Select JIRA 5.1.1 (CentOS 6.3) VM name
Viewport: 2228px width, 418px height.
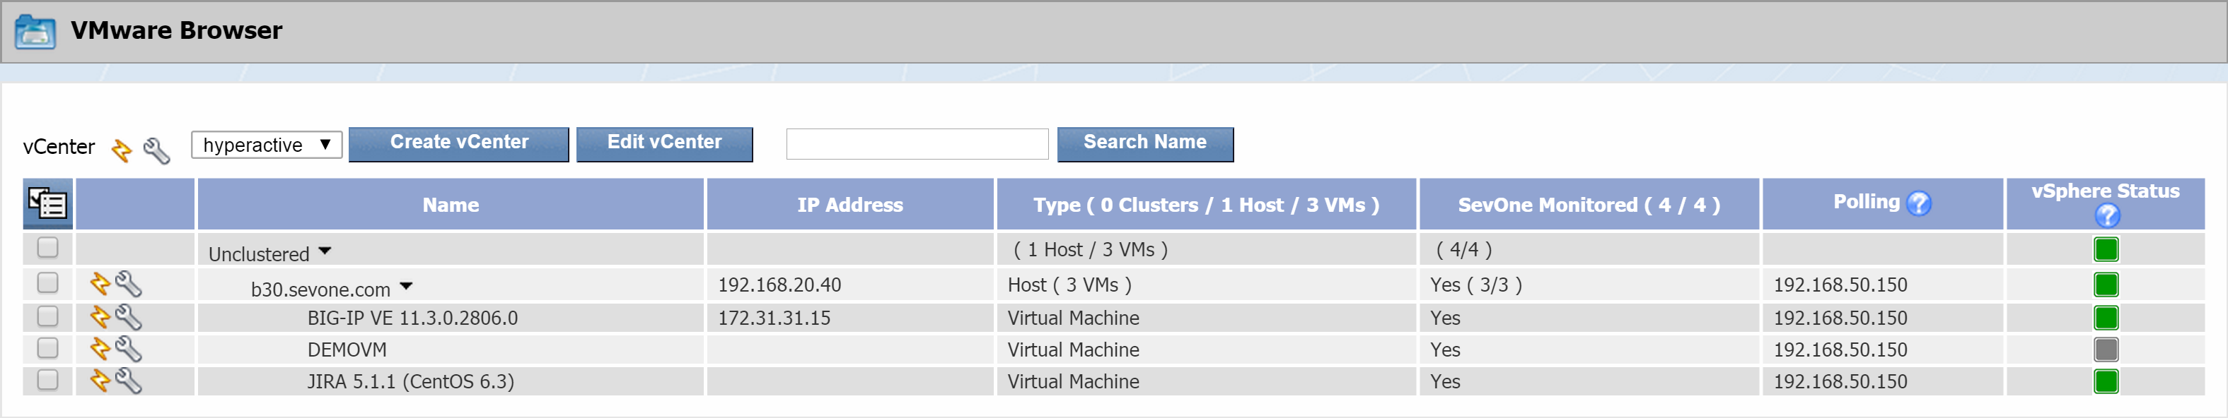coord(411,382)
